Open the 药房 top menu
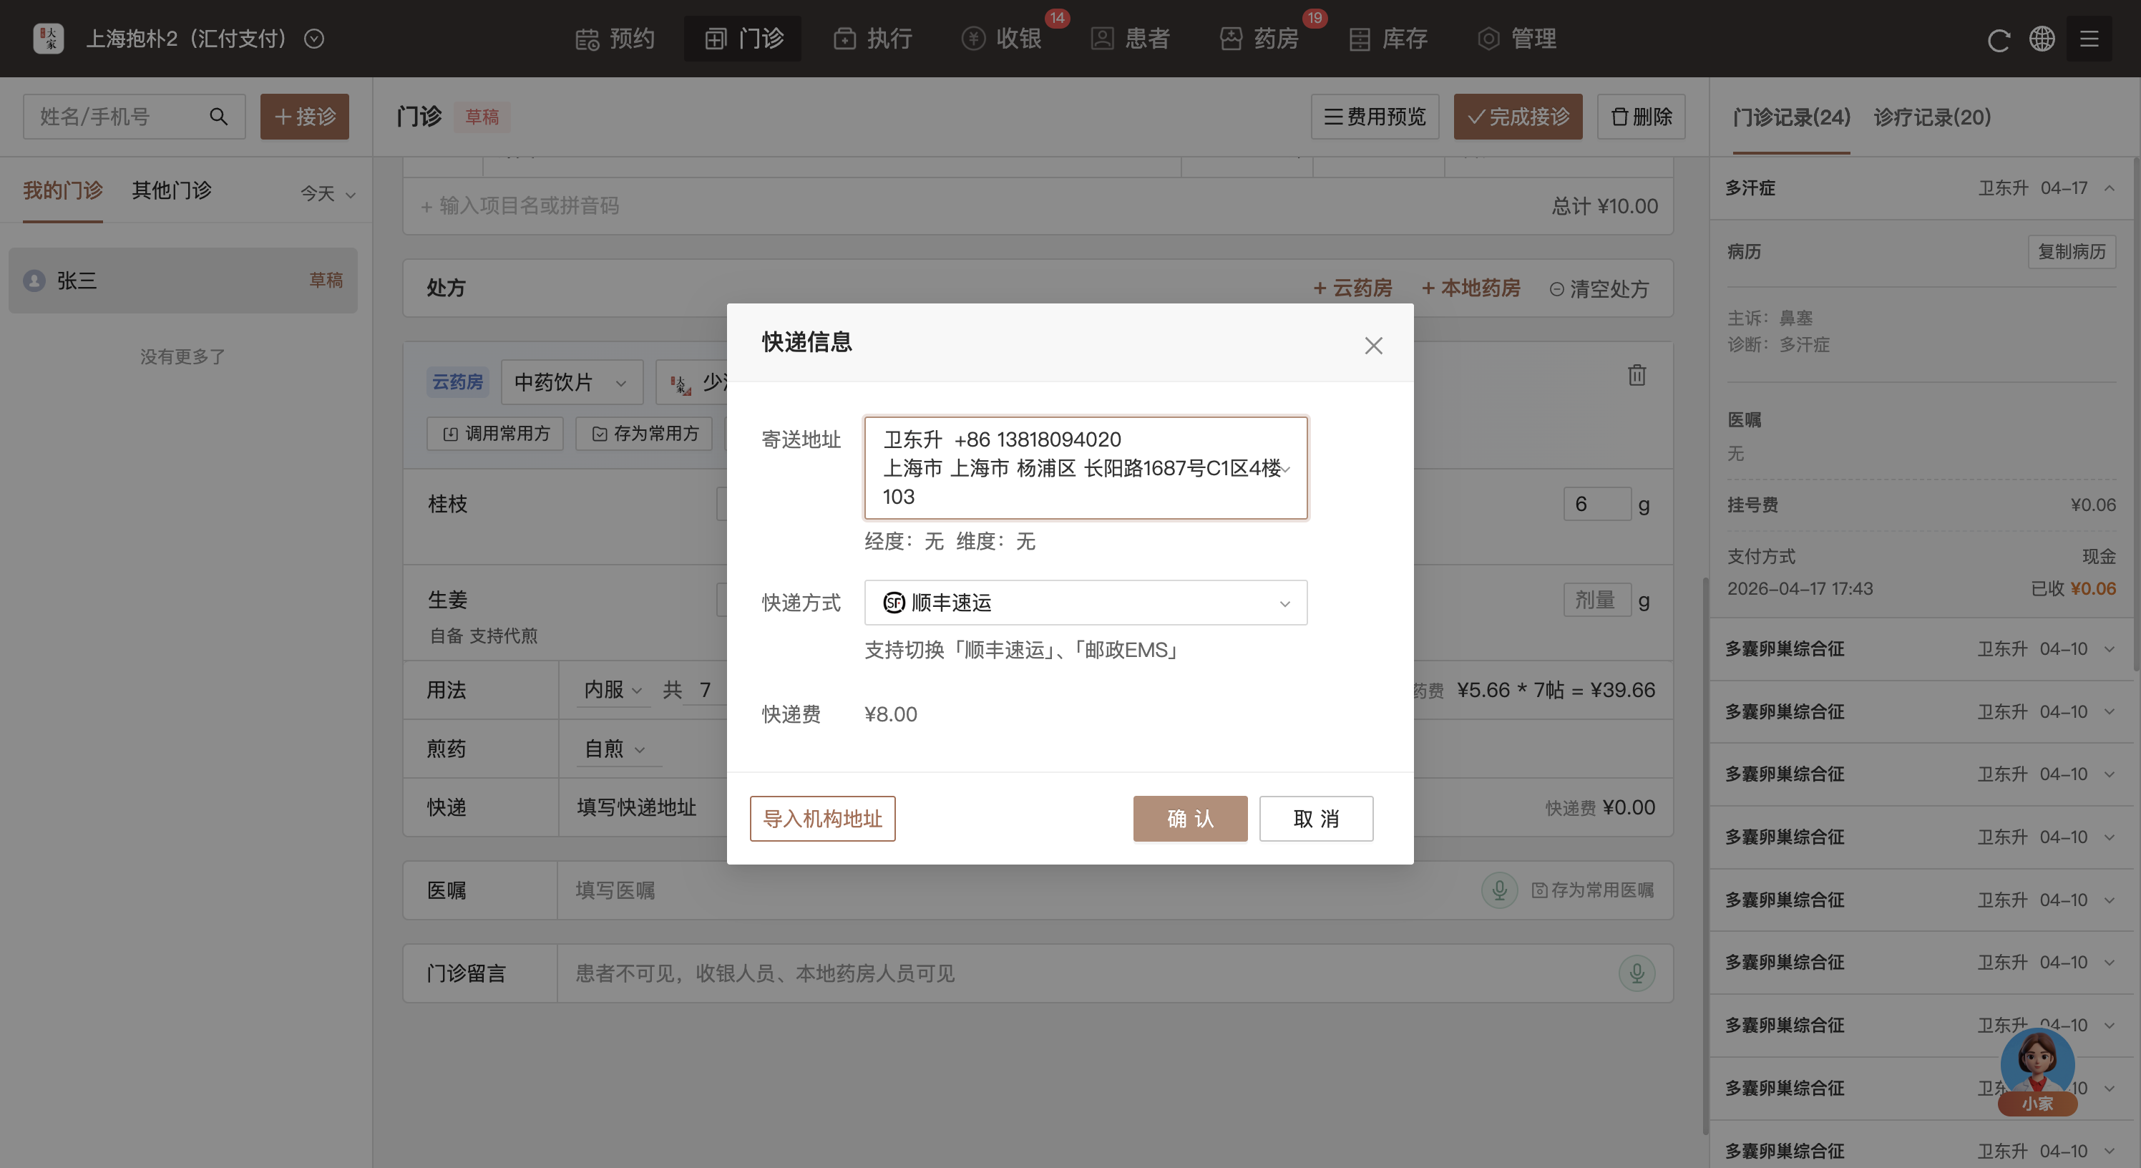 [1260, 39]
